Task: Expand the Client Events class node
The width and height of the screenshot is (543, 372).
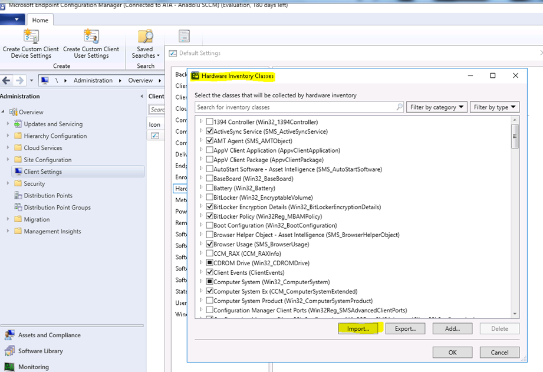Action: coord(201,272)
